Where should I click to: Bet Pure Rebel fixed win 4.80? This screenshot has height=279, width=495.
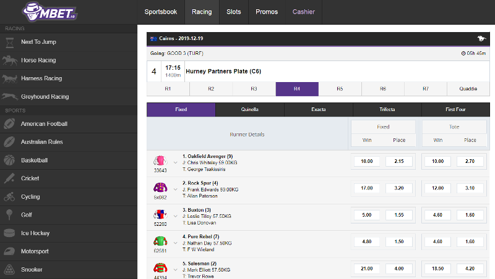point(367,241)
